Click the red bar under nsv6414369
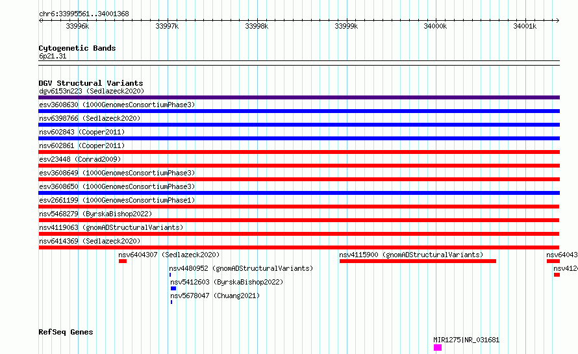Screen dimensions: 578x354 click(x=299, y=247)
